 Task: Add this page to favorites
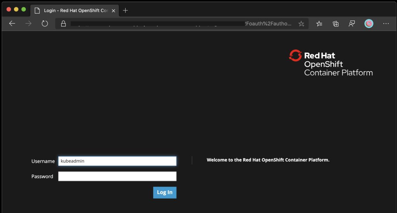click(x=301, y=24)
